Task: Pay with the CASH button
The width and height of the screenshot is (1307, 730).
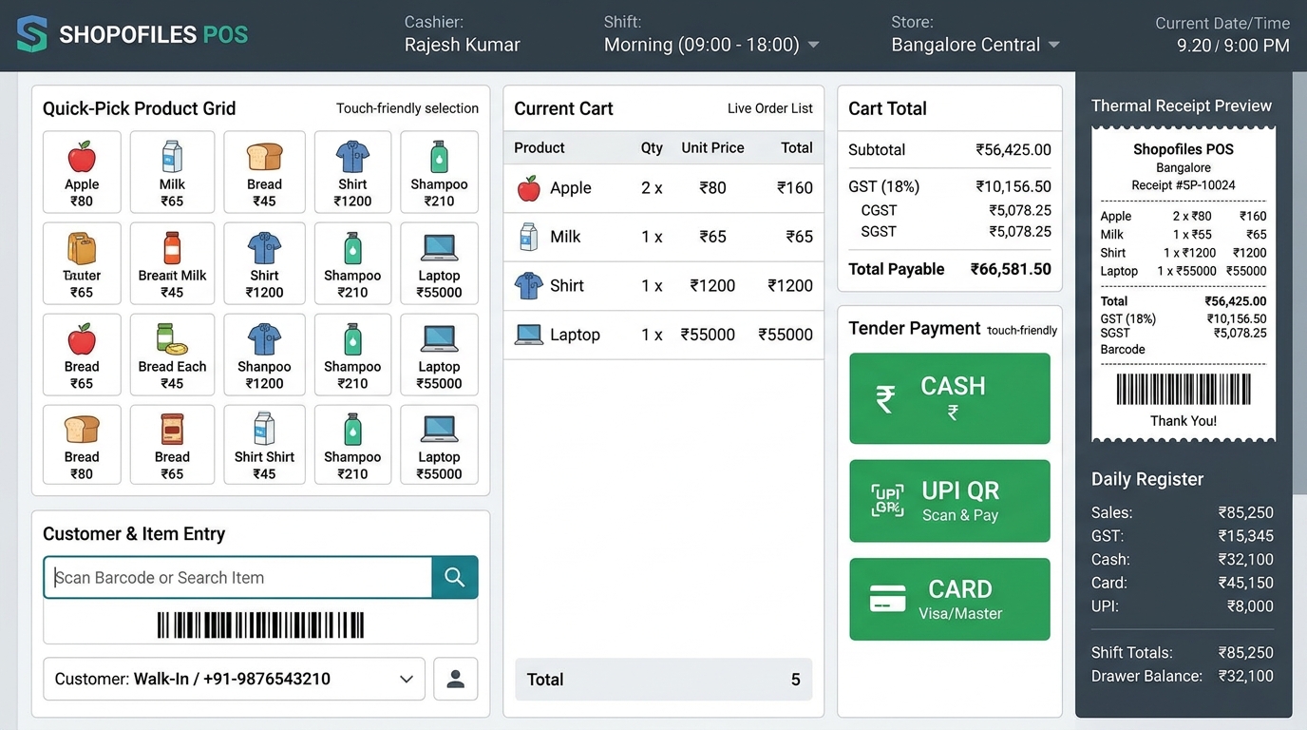Action: pyautogui.click(x=950, y=398)
